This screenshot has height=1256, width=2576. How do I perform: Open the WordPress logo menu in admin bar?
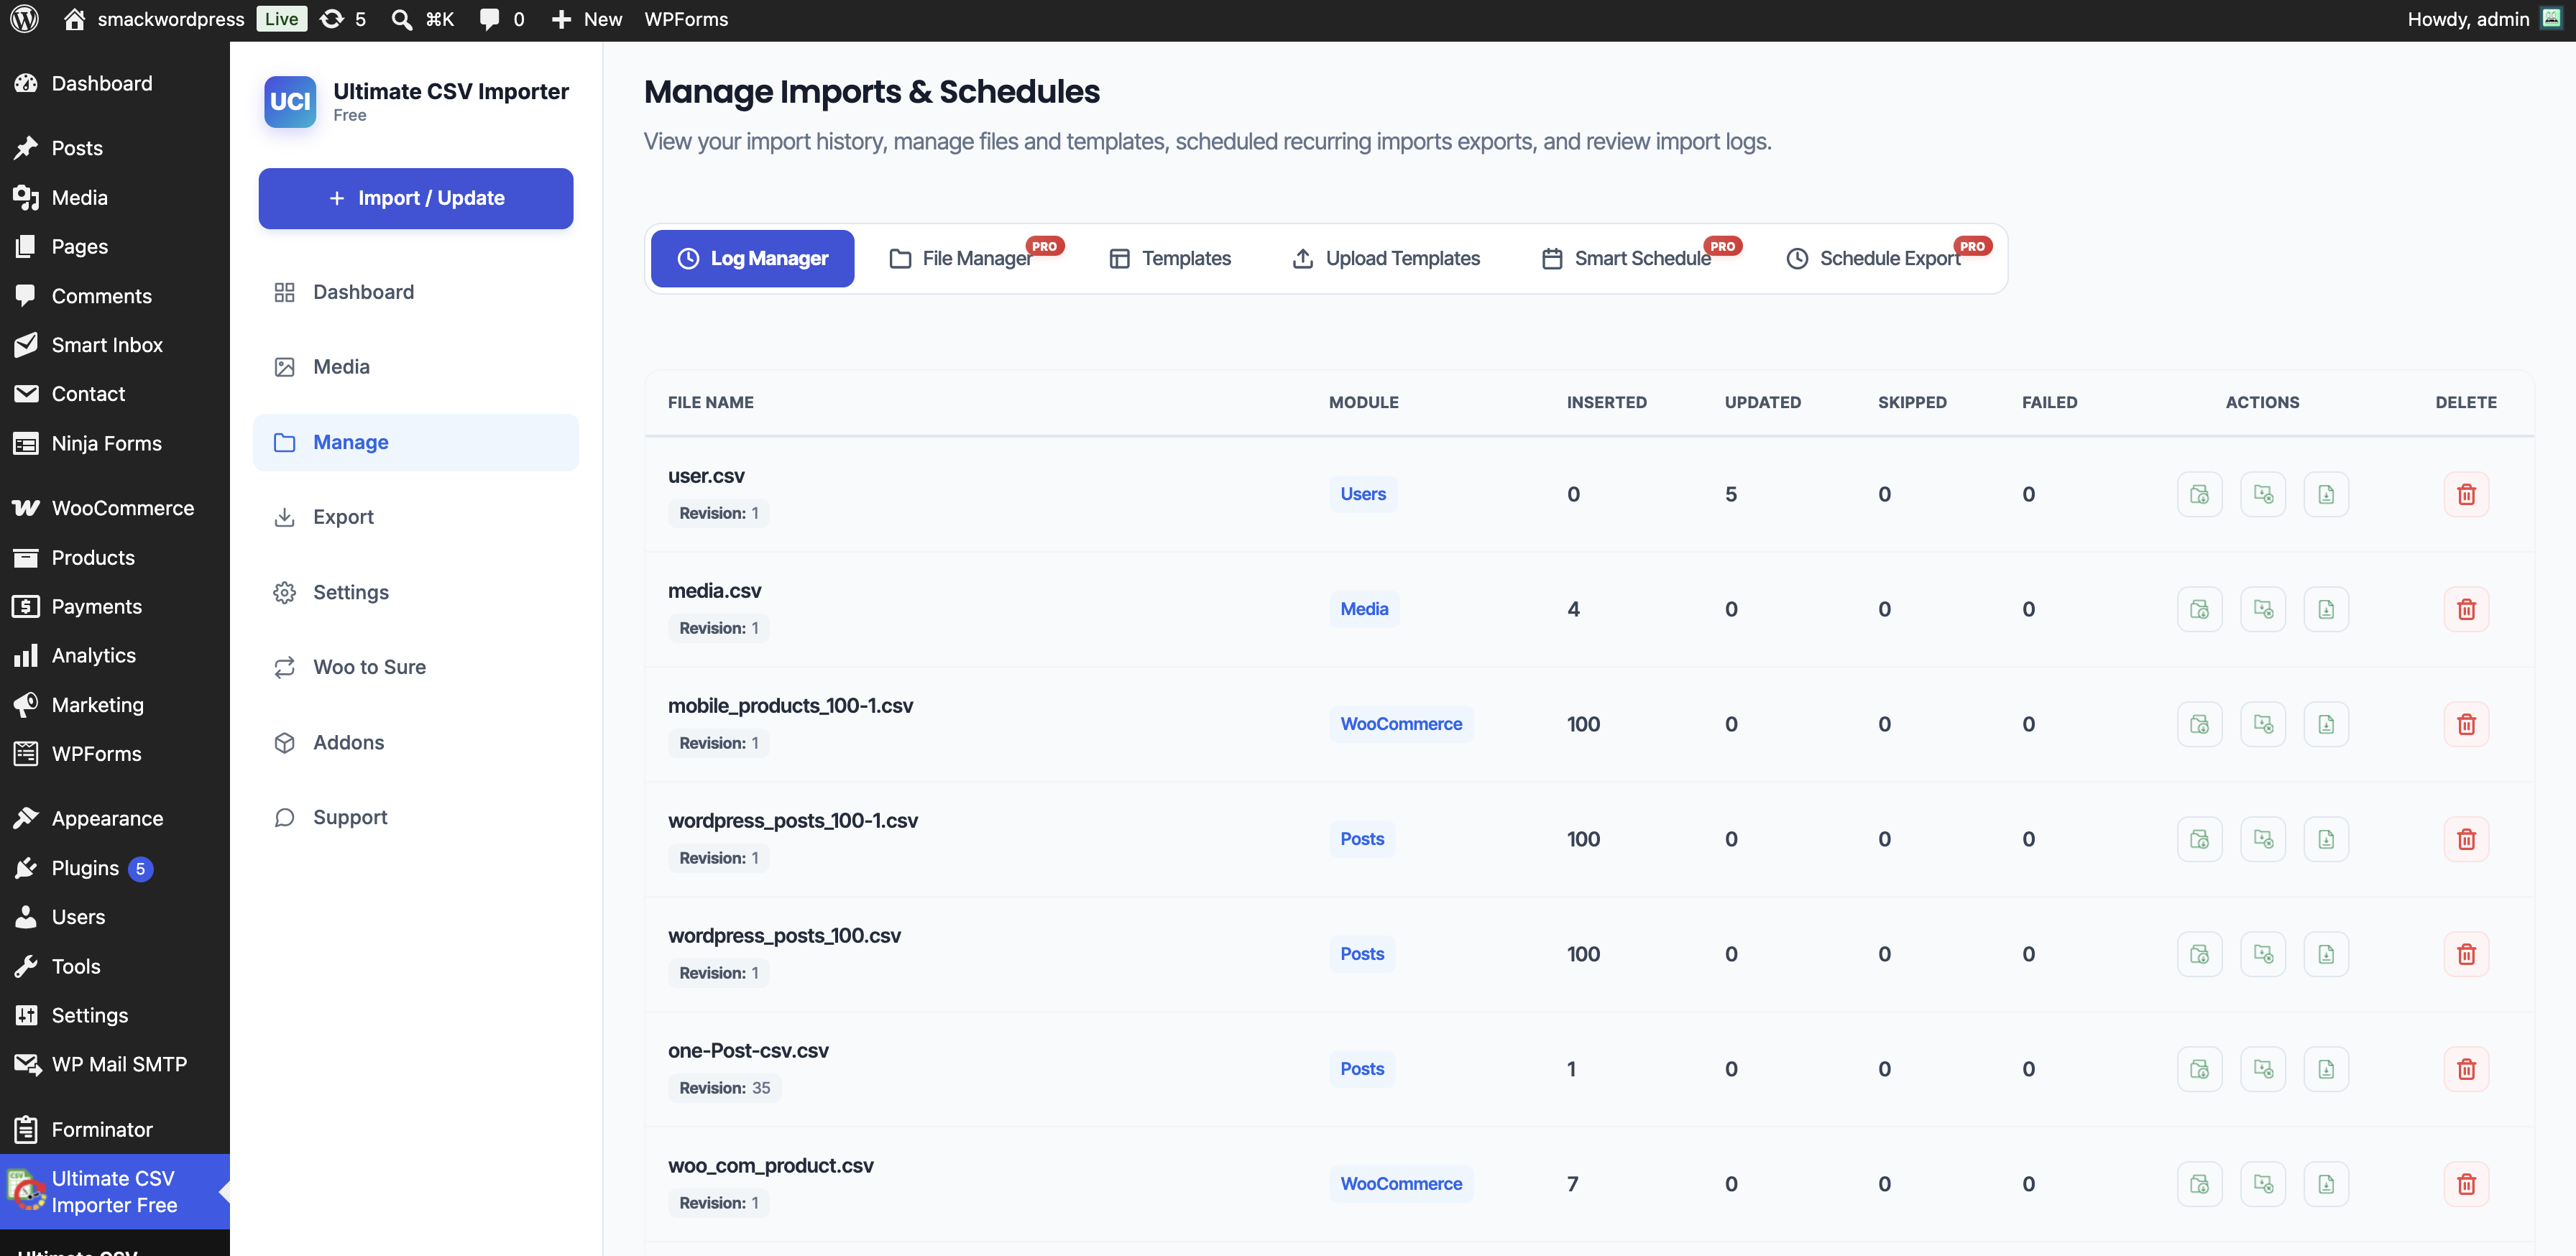[x=24, y=19]
